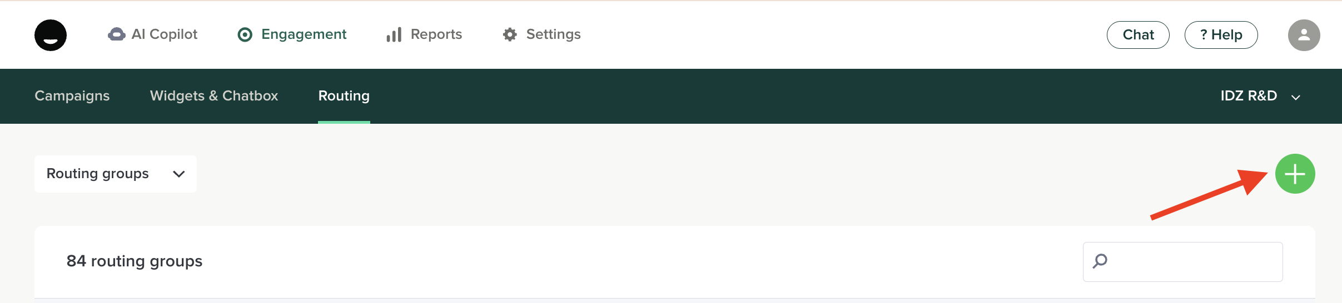This screenshot has height=303, width=1342.
Task: Add a routing group with the green plus
Action: tap(1295, 174)
